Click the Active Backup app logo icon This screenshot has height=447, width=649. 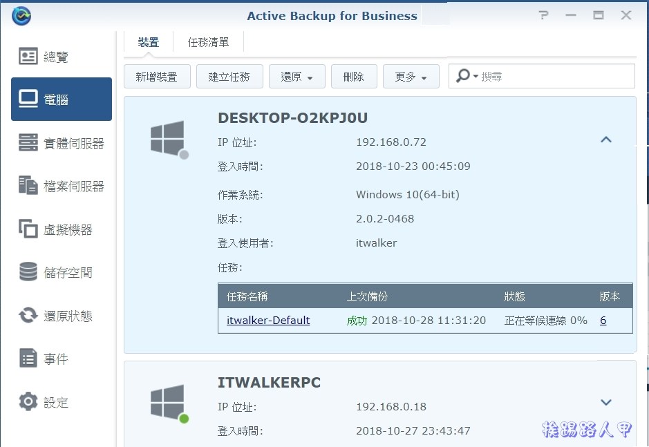(21, 16)
